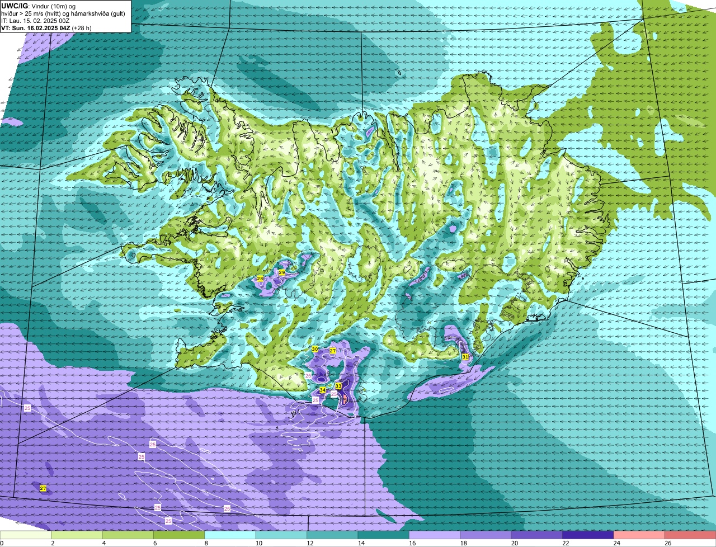Click the yellow 33 gust label

338,386
